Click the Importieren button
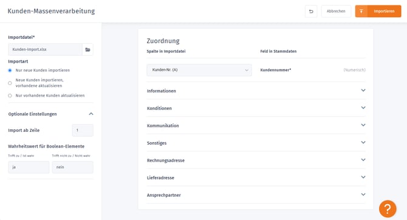Image resolution: width=407 pixels, height=220 pixels. click(378, 12)
